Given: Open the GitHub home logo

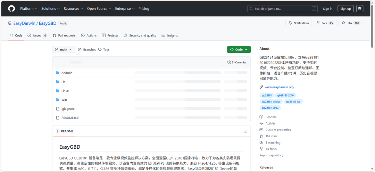Looking at the screenshot, I should coord(11,9).
